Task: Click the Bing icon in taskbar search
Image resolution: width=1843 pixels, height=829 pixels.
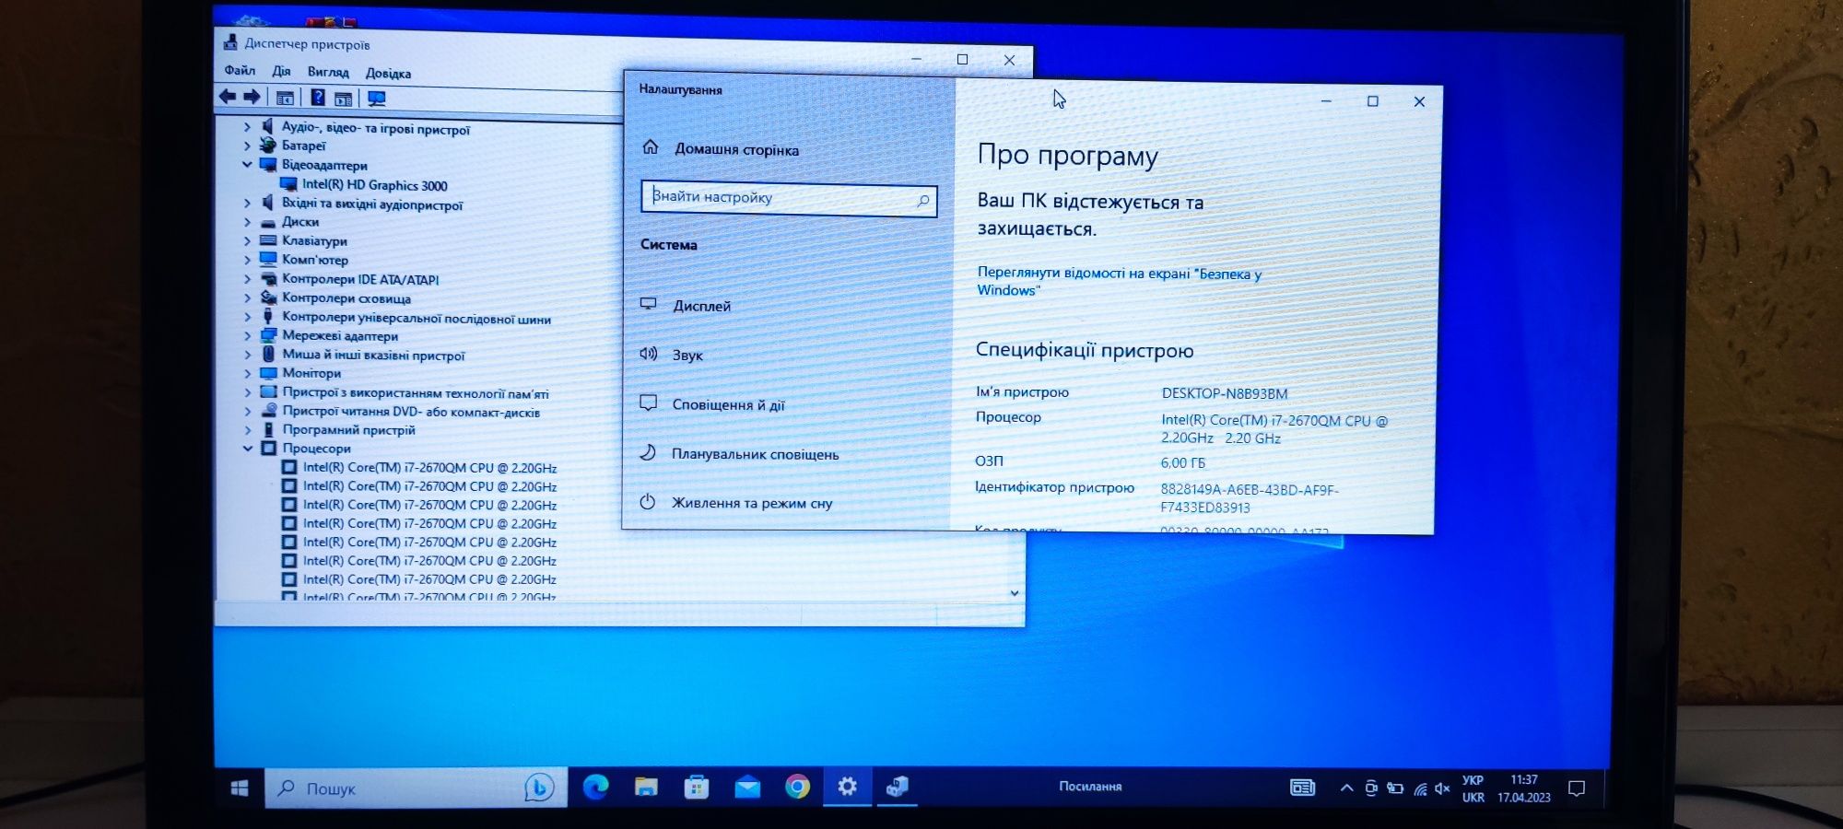Action: 539,787
